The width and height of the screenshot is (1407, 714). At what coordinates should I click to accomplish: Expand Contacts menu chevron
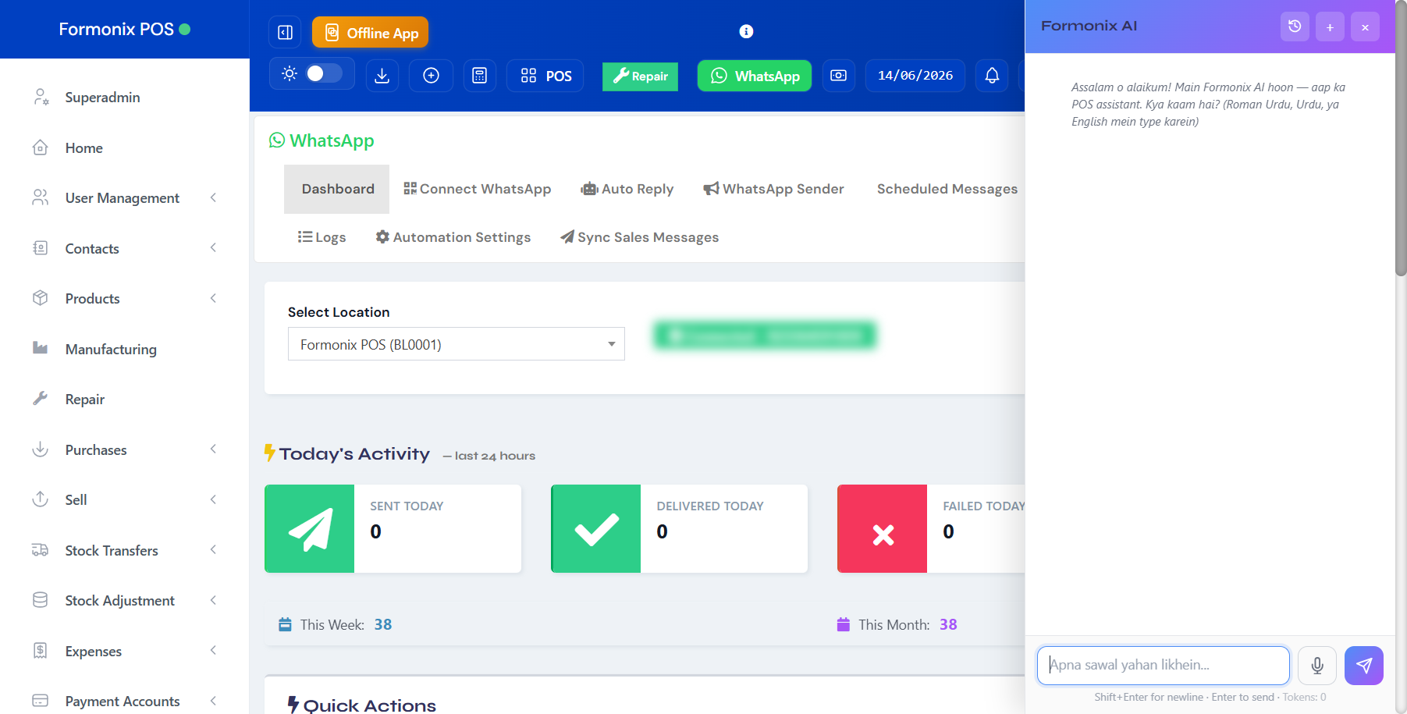coord(213,248)
